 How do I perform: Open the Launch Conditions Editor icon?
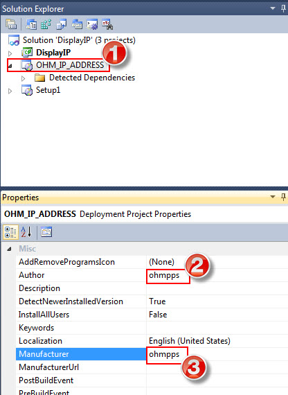(107, 24)
